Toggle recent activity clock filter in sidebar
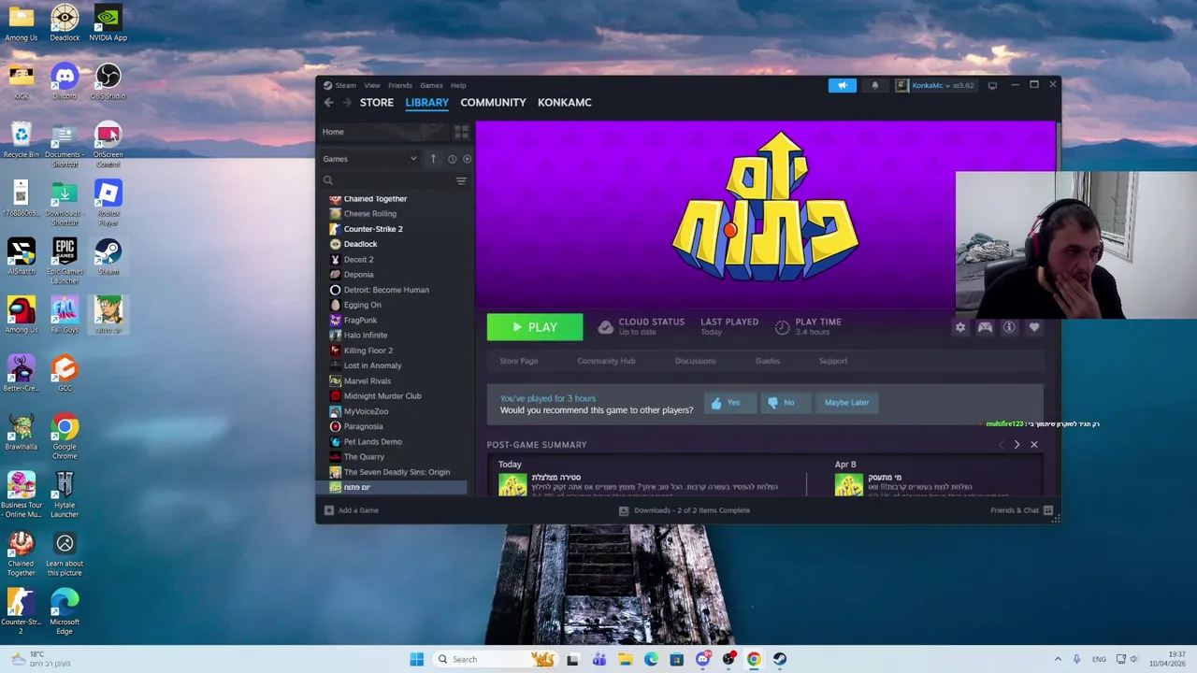This screenshot has width=1197, height=673. coord(452,159)
